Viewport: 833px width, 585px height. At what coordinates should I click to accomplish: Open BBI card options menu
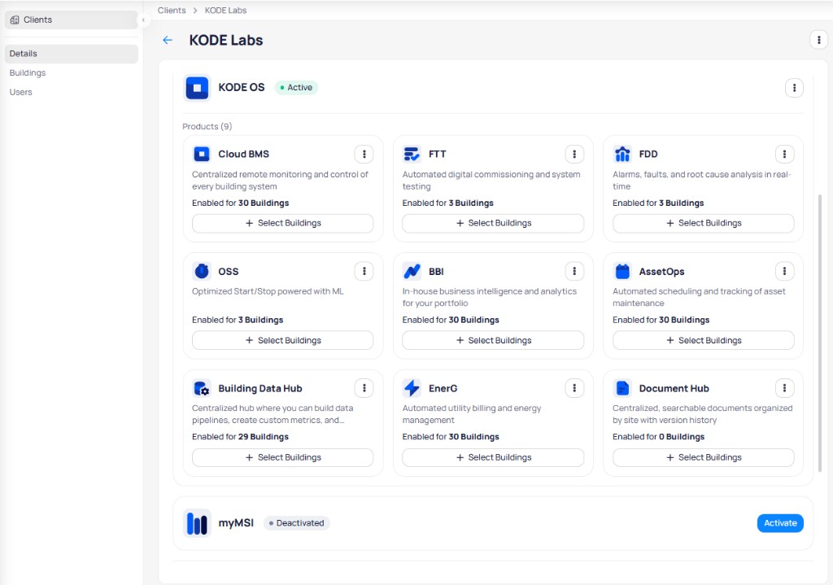pyautogui.click(x=574, y=271)
